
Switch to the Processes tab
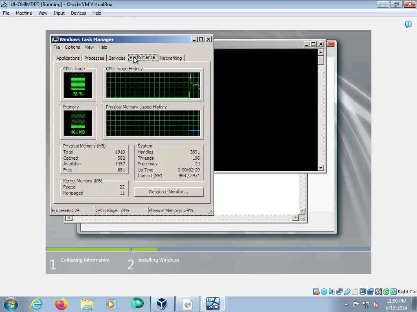94,58
